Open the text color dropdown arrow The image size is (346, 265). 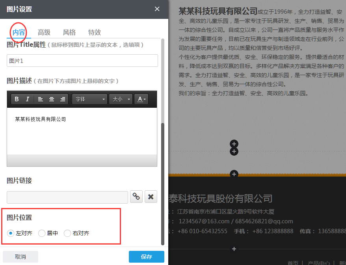click(x=145, y=99)
